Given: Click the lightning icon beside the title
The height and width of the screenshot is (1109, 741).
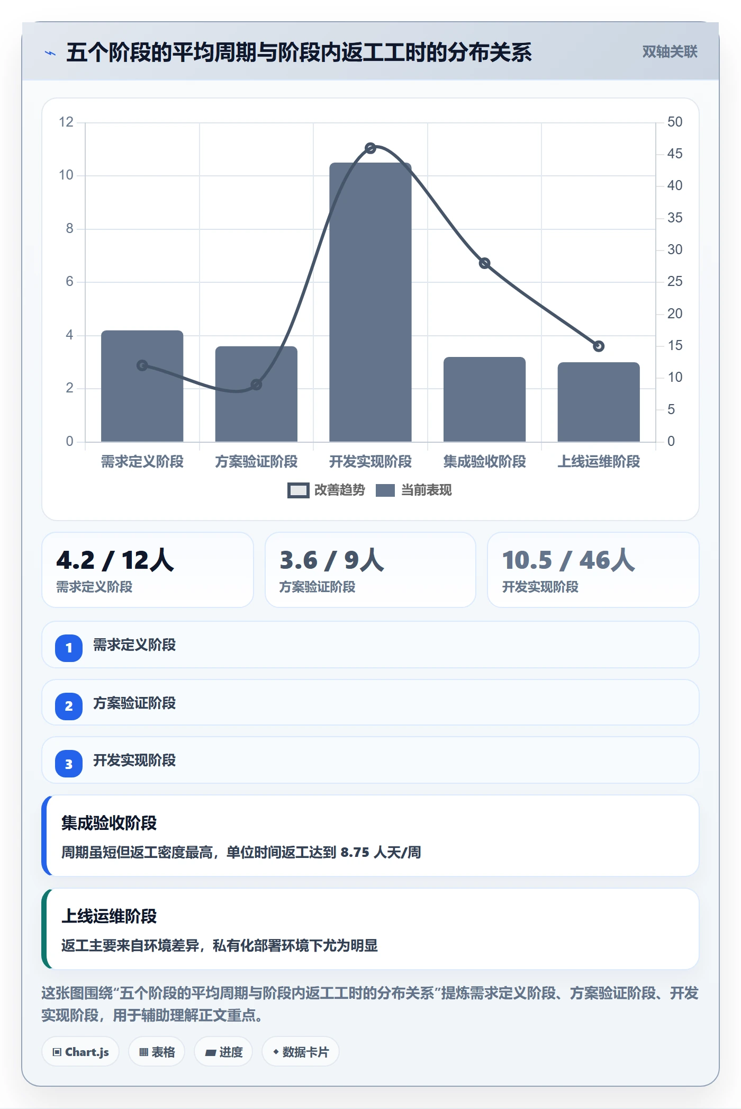Looking at the screenshot, I should pos(50,53).
